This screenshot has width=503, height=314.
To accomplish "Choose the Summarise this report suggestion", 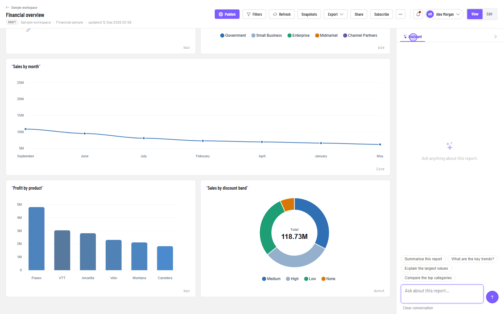I will pos(423,259).
